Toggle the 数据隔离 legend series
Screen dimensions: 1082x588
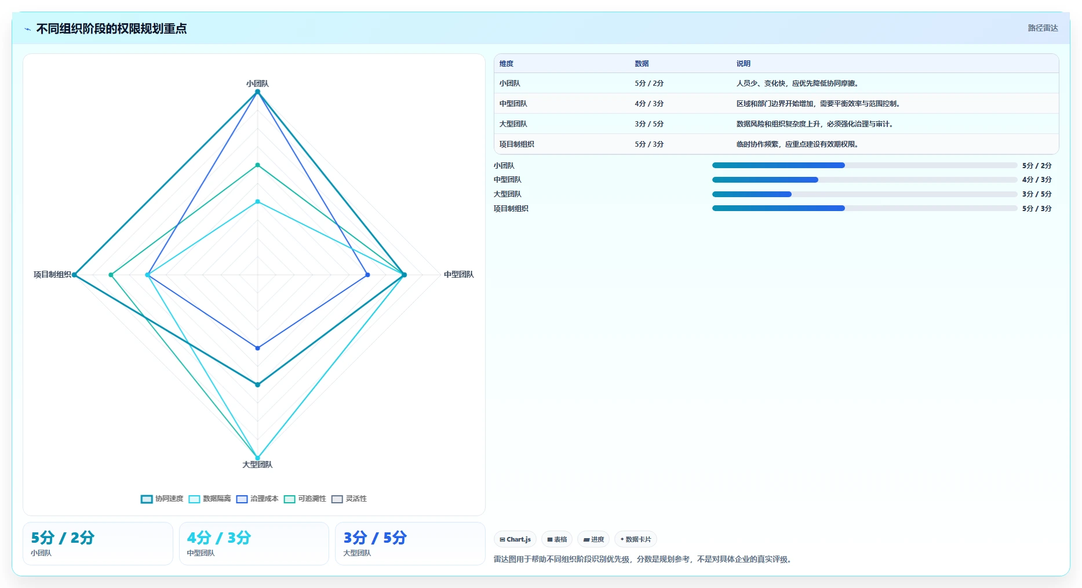[x=209, y=499]
